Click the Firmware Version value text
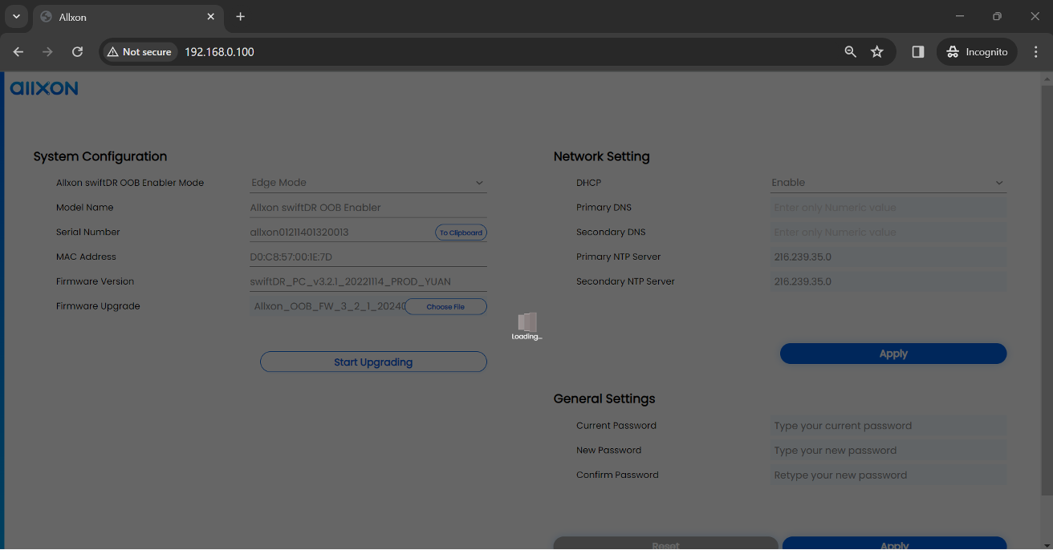The height and width of the screenshot is (550, 1053). point(351,282)
